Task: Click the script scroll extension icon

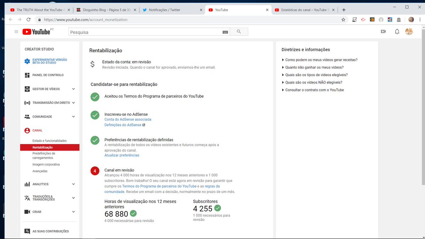Action: click(355, 20)
